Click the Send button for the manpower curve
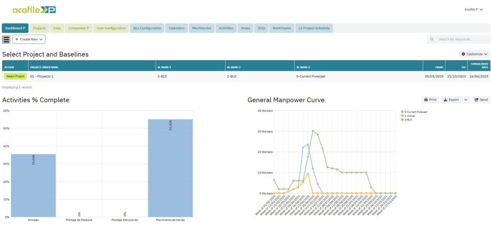The width and height of the screenshot is (491, 230). (x=480, y=100)
